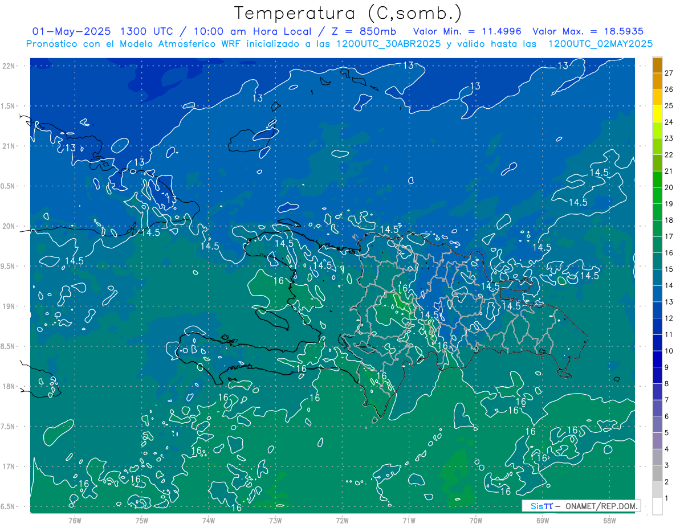Click the "Sisπ – ONAMET/REP.DOM." credit label

(x=581, y=506)
